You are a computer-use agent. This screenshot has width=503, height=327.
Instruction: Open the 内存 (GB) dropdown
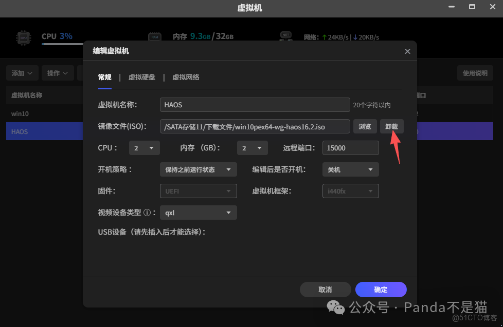click(252, 147)
